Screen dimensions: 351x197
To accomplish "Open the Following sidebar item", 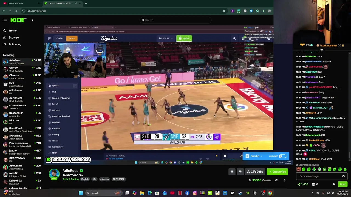I will 12,44.
